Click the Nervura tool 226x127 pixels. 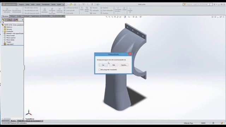coord(94,8)
